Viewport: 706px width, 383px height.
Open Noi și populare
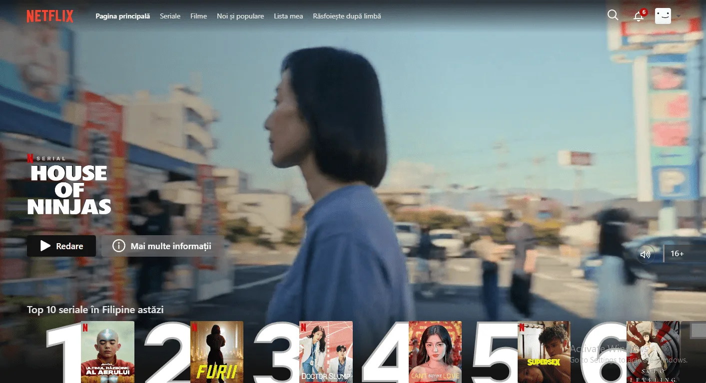pyautogui.click(x=240, y=16)
